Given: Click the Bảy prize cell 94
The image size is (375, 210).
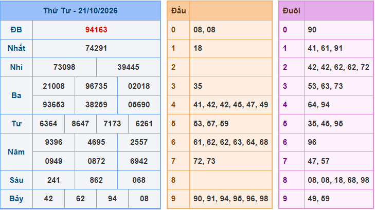Looking at the screenshot, I should coord(112,199).
